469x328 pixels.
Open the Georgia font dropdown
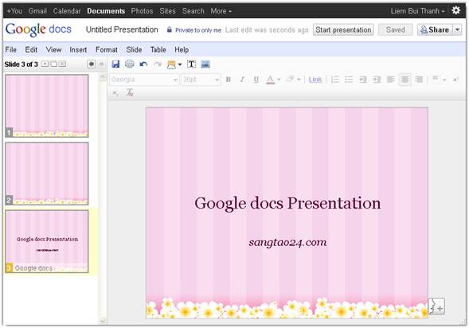click(x=144, y=80)
